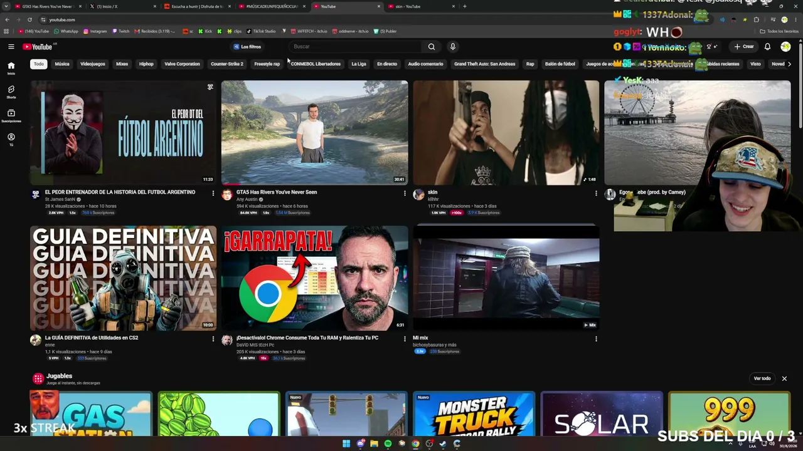Filter by Valve Corporation chip
803x451 pixels.
click(182, 64)
